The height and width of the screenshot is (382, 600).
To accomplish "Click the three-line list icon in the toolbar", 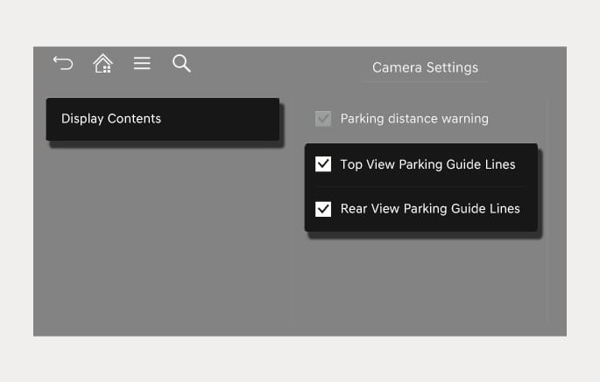I will [142, 63].
